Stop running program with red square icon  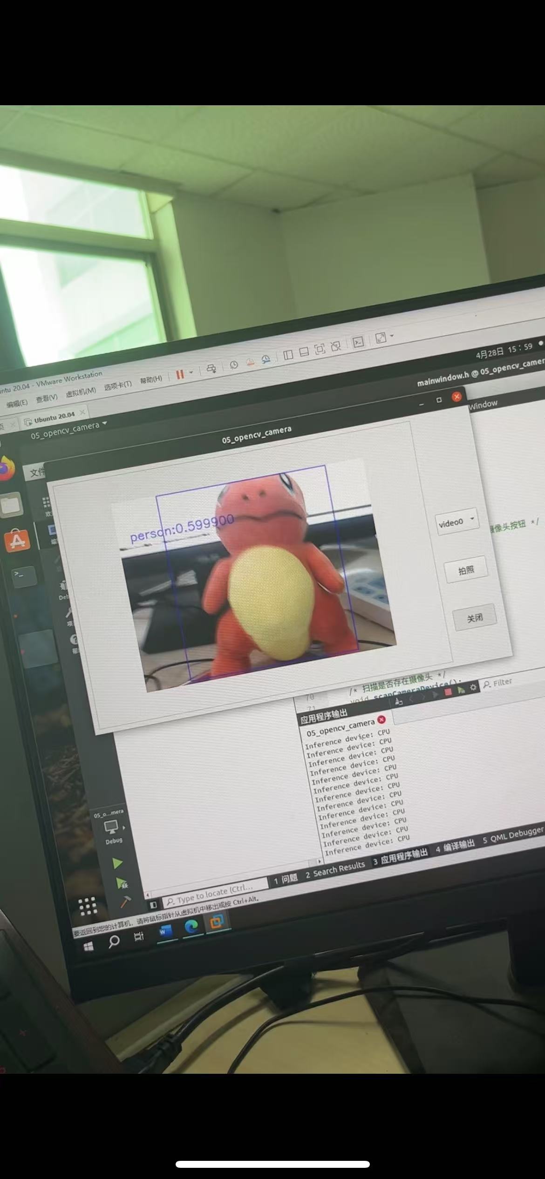pyautogui.click(x=448, y=692)
